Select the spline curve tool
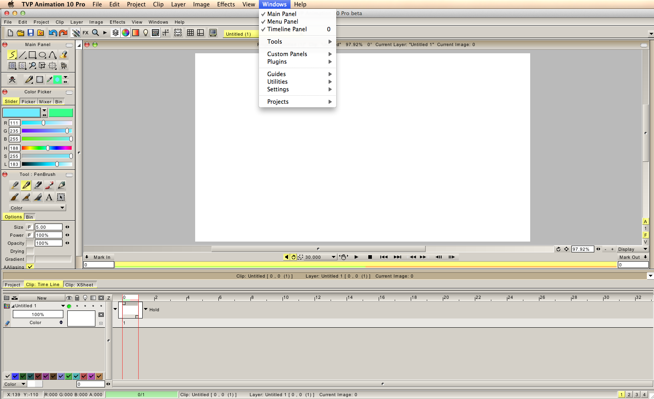This screenshot has width=654, height=399. (52, 55)
